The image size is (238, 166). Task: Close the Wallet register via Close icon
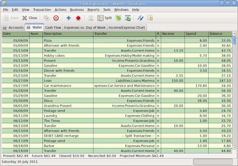[x=24, y=18]
